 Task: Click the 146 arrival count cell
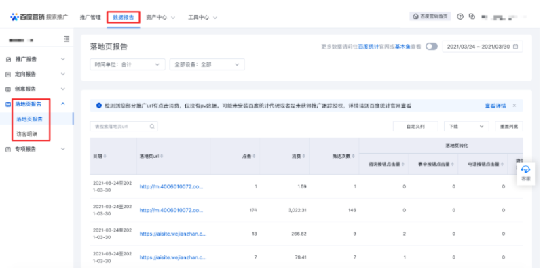(352, 210)
